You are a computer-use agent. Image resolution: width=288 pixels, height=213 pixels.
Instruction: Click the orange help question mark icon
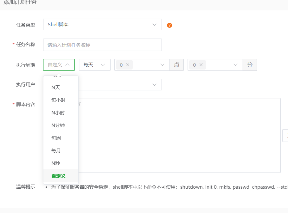click(x=170, y=25)
